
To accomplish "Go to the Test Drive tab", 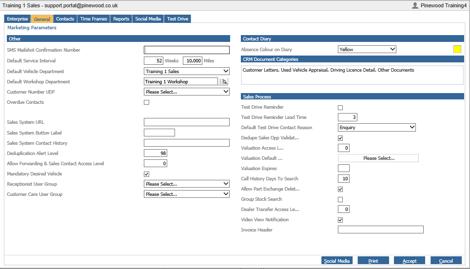I will tap(177, 19).
